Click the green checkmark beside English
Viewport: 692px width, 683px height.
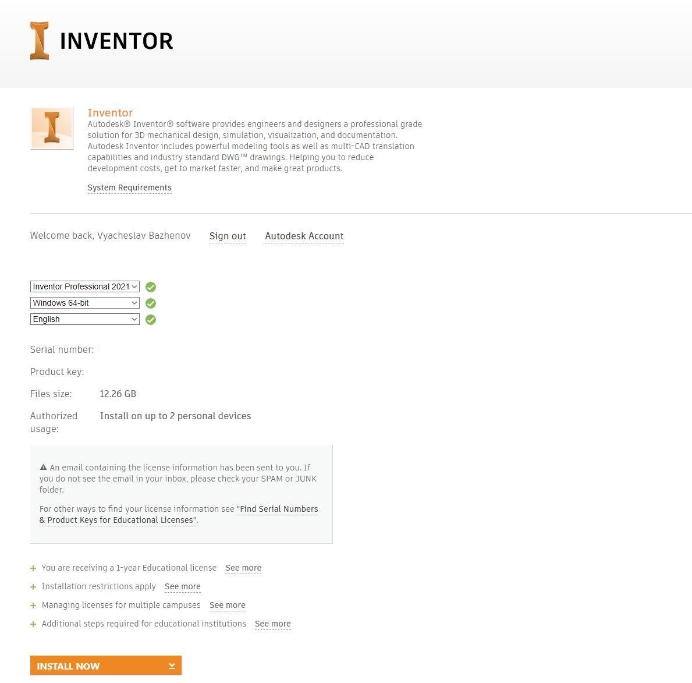[151, 320]
